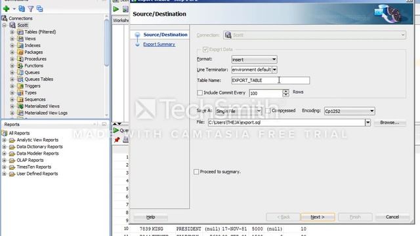Select Materialized View Logs tree item
Image resolution: width=420 pixels, height=236 pixels.
46,113
